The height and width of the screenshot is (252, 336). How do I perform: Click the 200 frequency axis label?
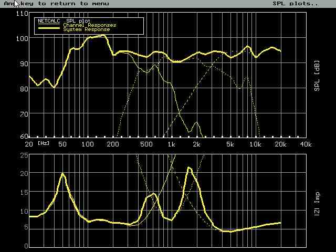point(113,144)
